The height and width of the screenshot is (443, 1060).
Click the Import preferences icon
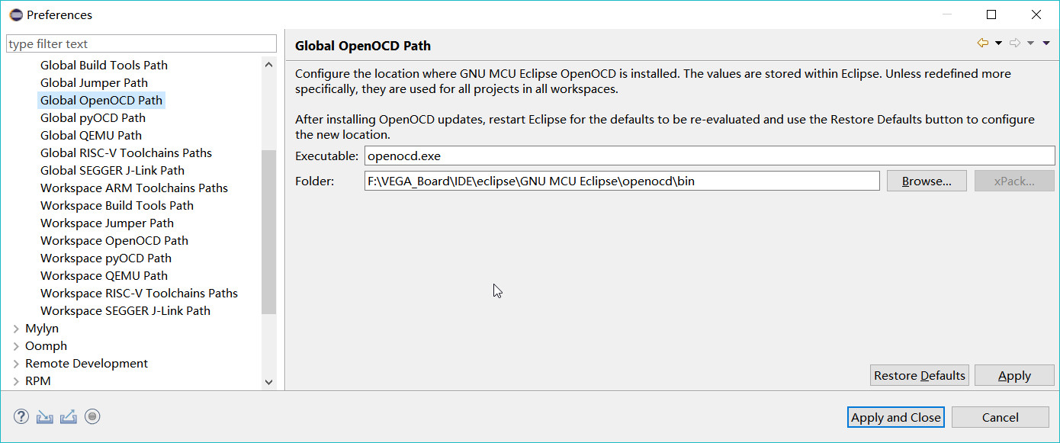[x=45, y=416]
